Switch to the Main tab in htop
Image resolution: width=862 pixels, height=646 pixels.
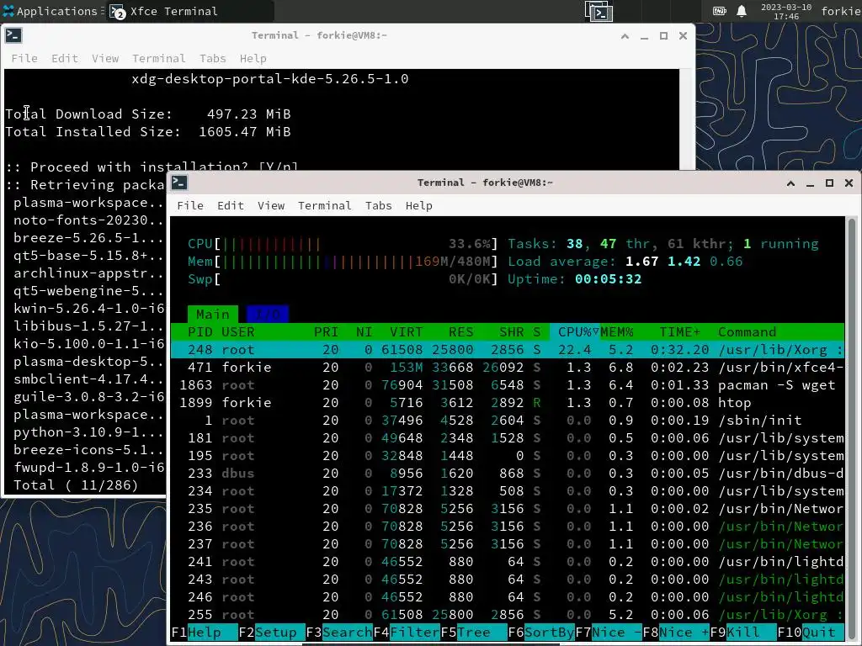point(213,315)
